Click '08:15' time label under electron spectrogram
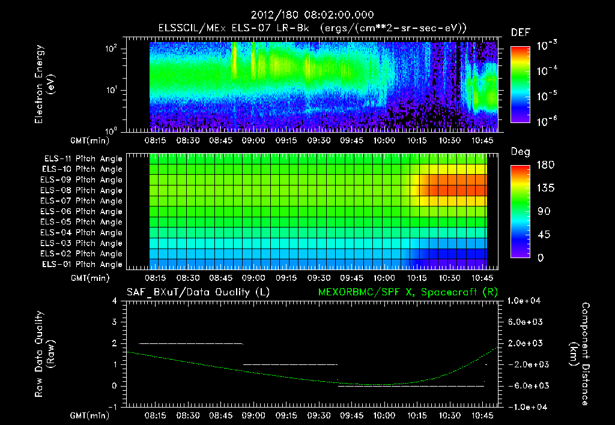The width and height of the screenshot is (615, 425). (156, 140)
